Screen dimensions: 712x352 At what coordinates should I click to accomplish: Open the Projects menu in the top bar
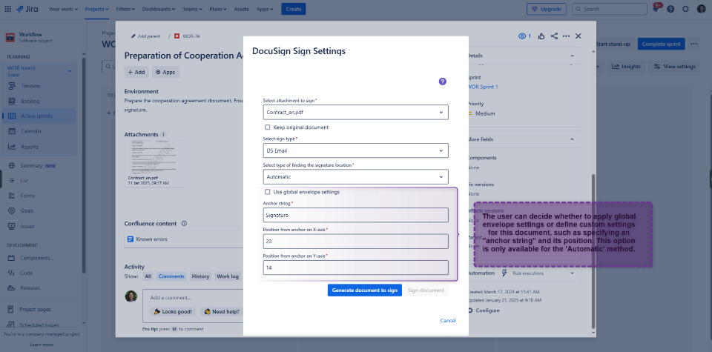(x=96, y=9)
